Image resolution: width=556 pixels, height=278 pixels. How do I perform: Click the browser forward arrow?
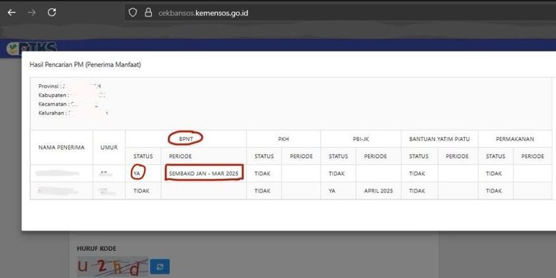pos(32,13)
